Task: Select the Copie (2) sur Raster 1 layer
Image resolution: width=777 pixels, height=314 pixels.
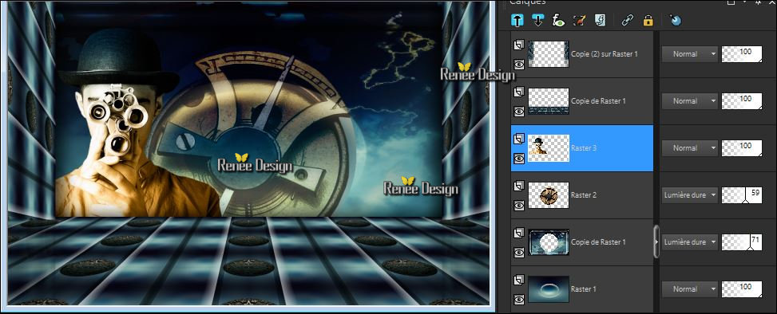Action: (582, 54)
